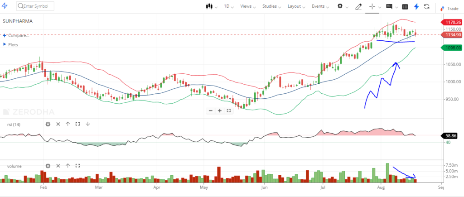Image resolution: width=464 pixels, height=197 pixels.
Task: Click the chart settings gear in toolbar
Action: [x=340, y=6]
